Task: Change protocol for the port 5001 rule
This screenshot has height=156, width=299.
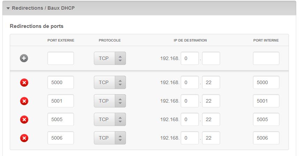Action: pyautogui.click(x=110, y=101)
